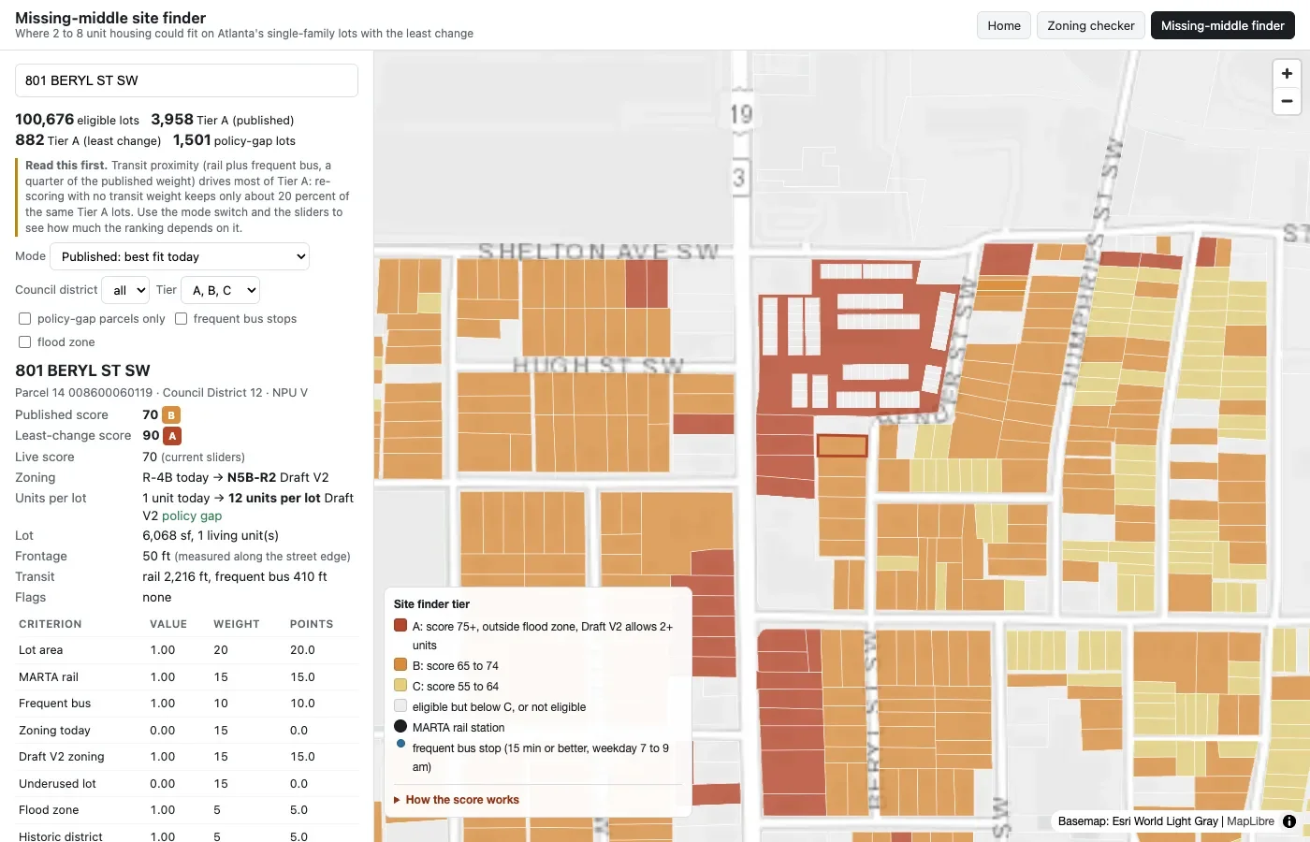
Task: Click the MapLibre attribution link
Action: click(1250, 821)
